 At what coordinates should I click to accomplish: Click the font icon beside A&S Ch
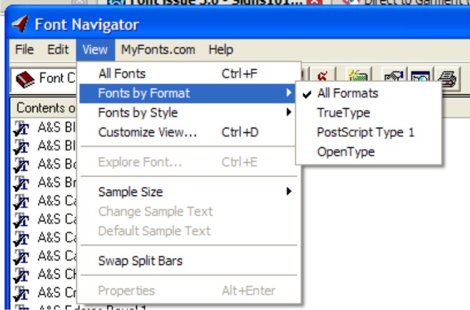click(22, 275)
